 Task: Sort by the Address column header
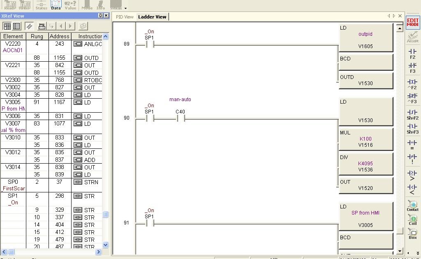[60, 36]
